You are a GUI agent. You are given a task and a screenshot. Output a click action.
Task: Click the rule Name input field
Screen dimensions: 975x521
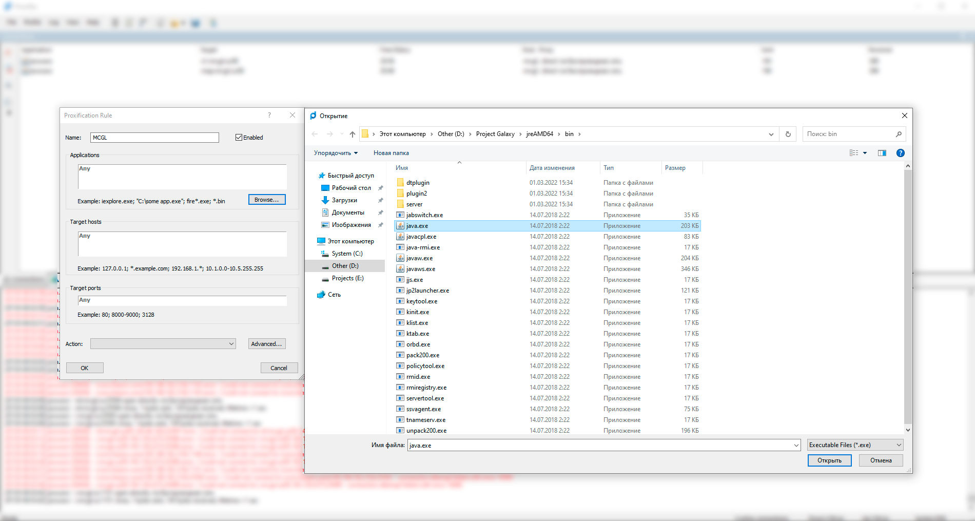[154, 138]
